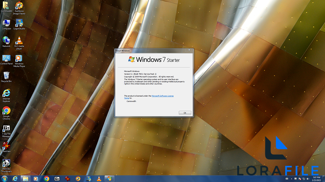Open 7-Zip from the taskbar
The image size is (325, 182).
(x=57, y=179)
